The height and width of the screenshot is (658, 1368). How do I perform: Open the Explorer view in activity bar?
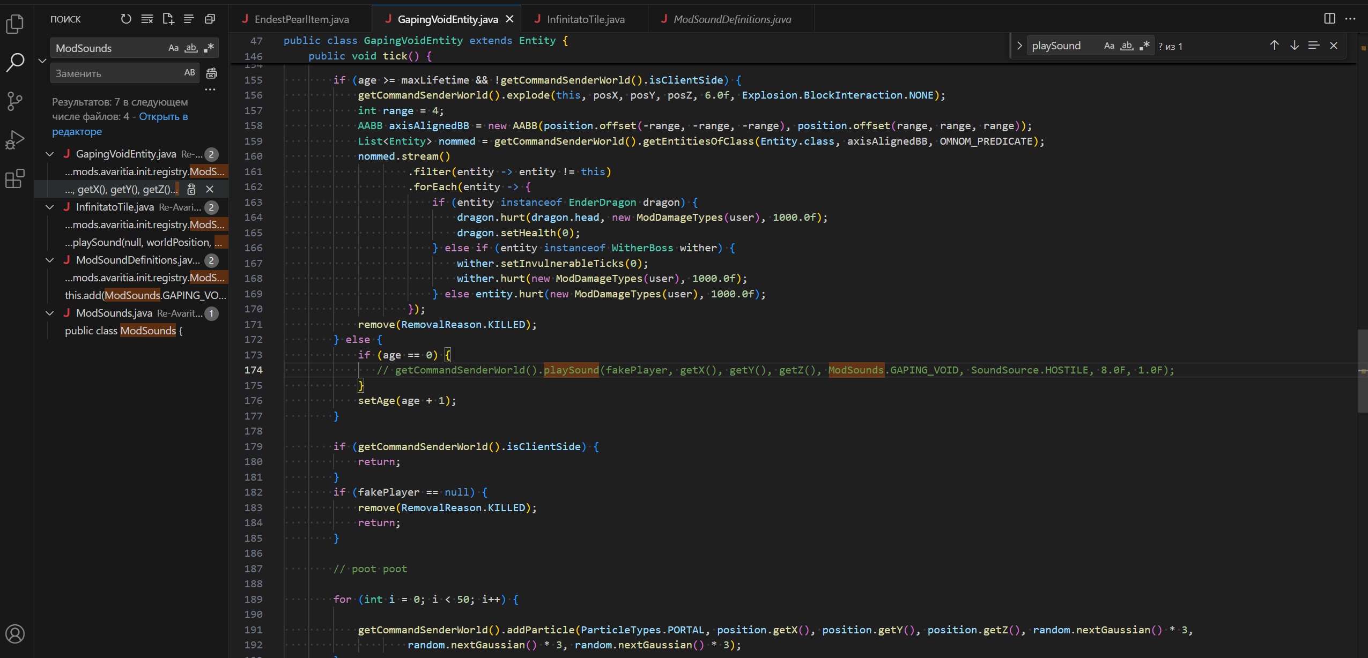pyautogui.click(x=15, y=24)
